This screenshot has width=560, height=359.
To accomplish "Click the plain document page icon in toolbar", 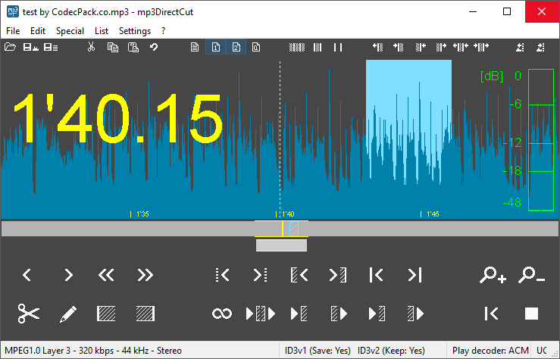I will coord(195,47).
